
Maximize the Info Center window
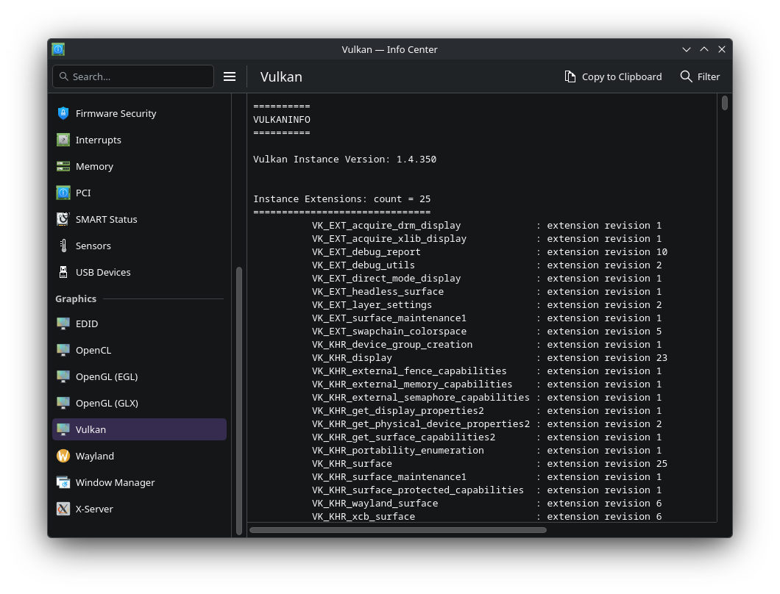pos(704,49)
